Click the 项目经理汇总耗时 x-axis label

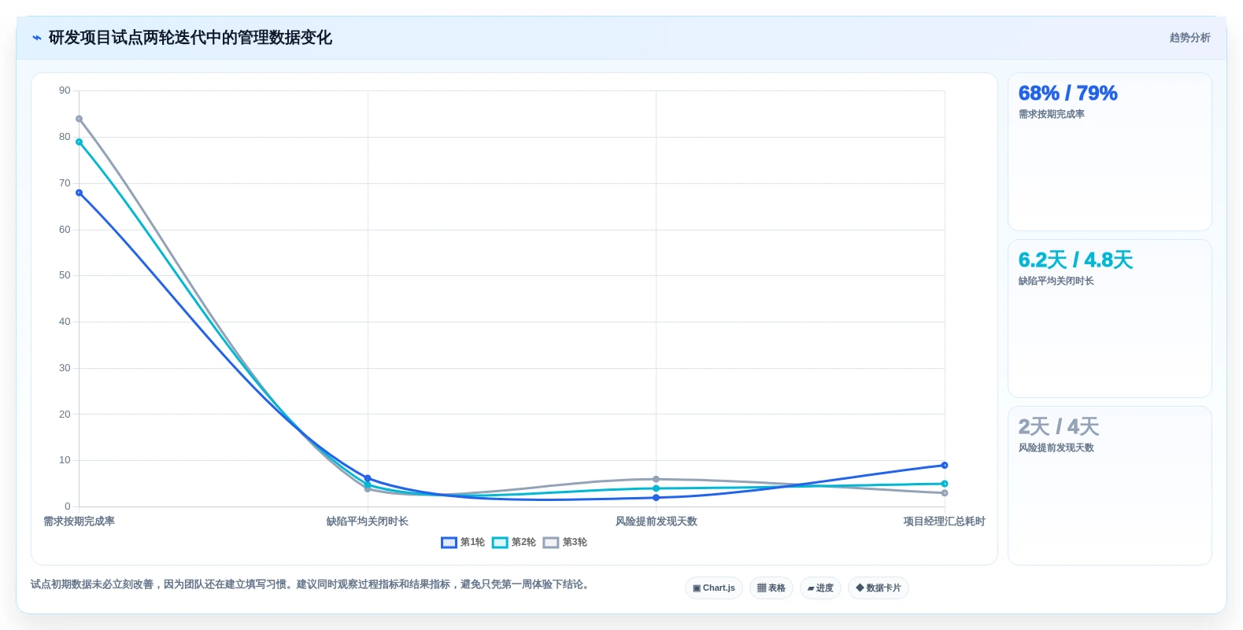(944, 521)
